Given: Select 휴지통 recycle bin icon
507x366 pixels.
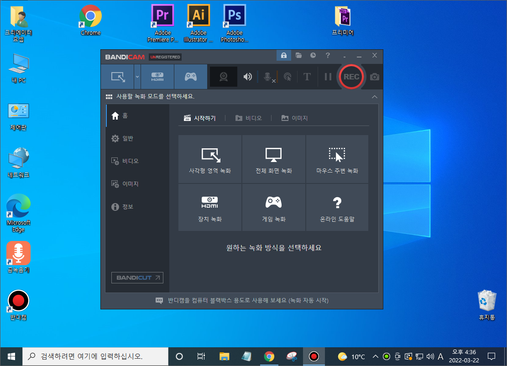Looking at the screenshot, I should pos(487,305).
